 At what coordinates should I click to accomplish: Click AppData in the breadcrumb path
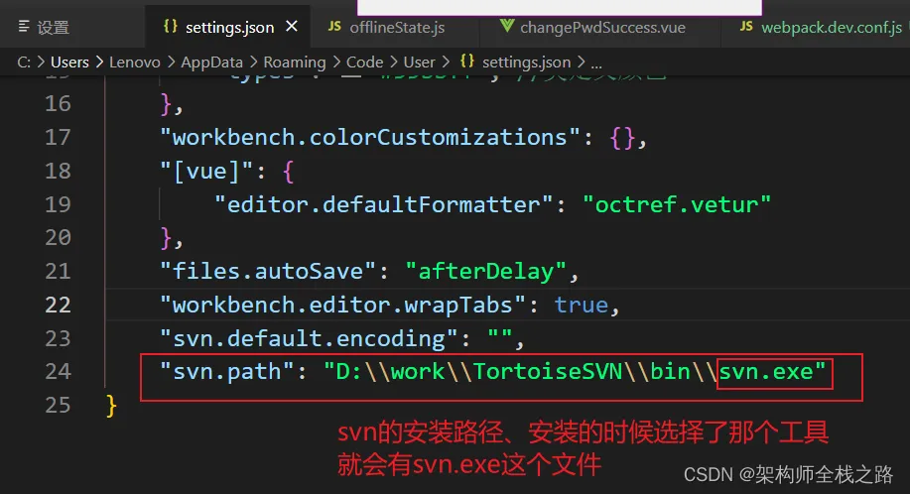coord(211,62)
